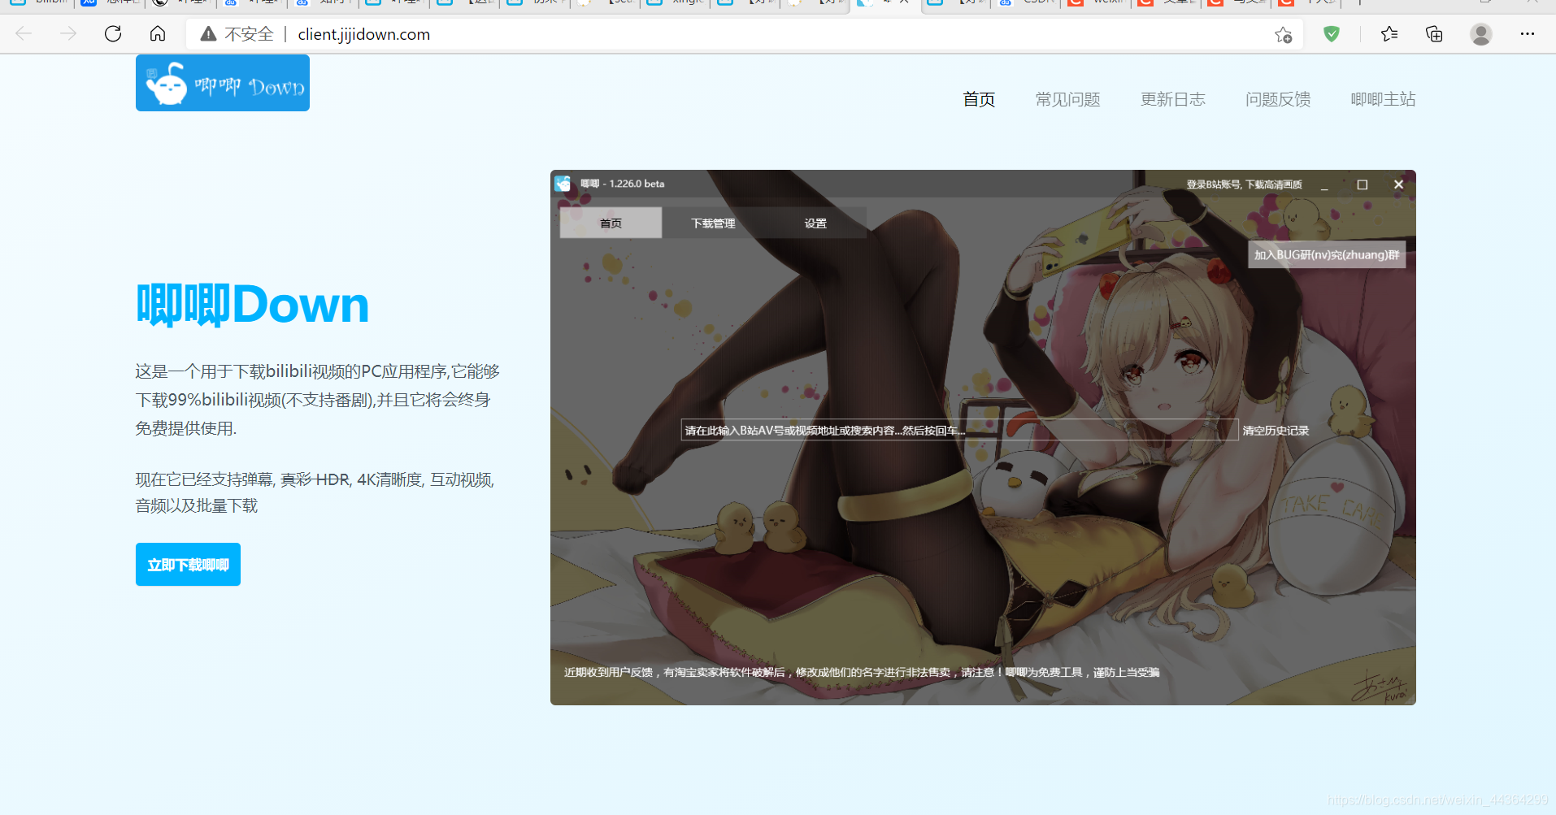This screenshot has width=1556, height=815.
Task: Open the browser home page icon
Action: point(158,34)
